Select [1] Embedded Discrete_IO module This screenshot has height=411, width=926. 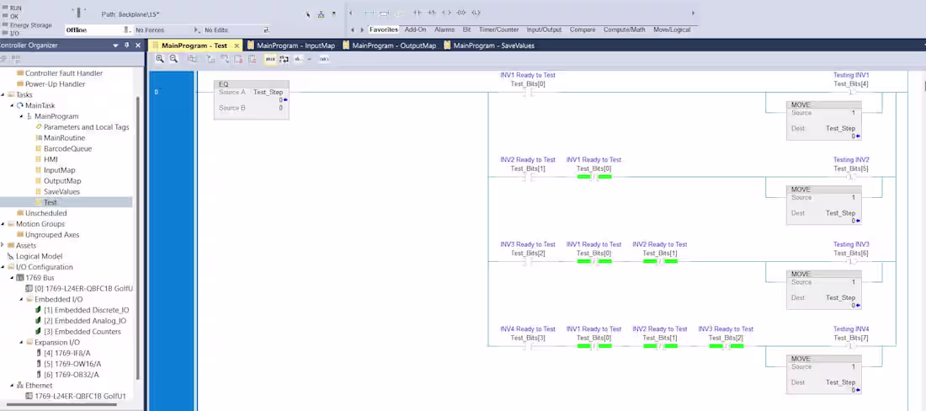[86, 310]
